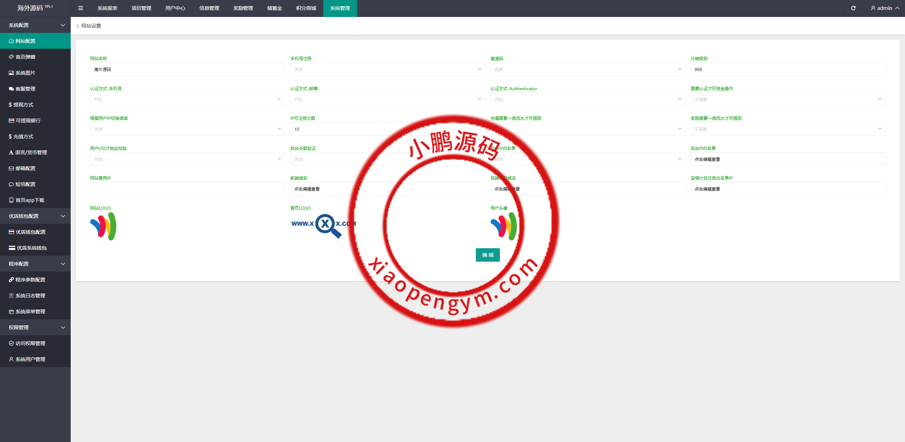
Task: Click the refresh icon top right
Action: (853, 8)
